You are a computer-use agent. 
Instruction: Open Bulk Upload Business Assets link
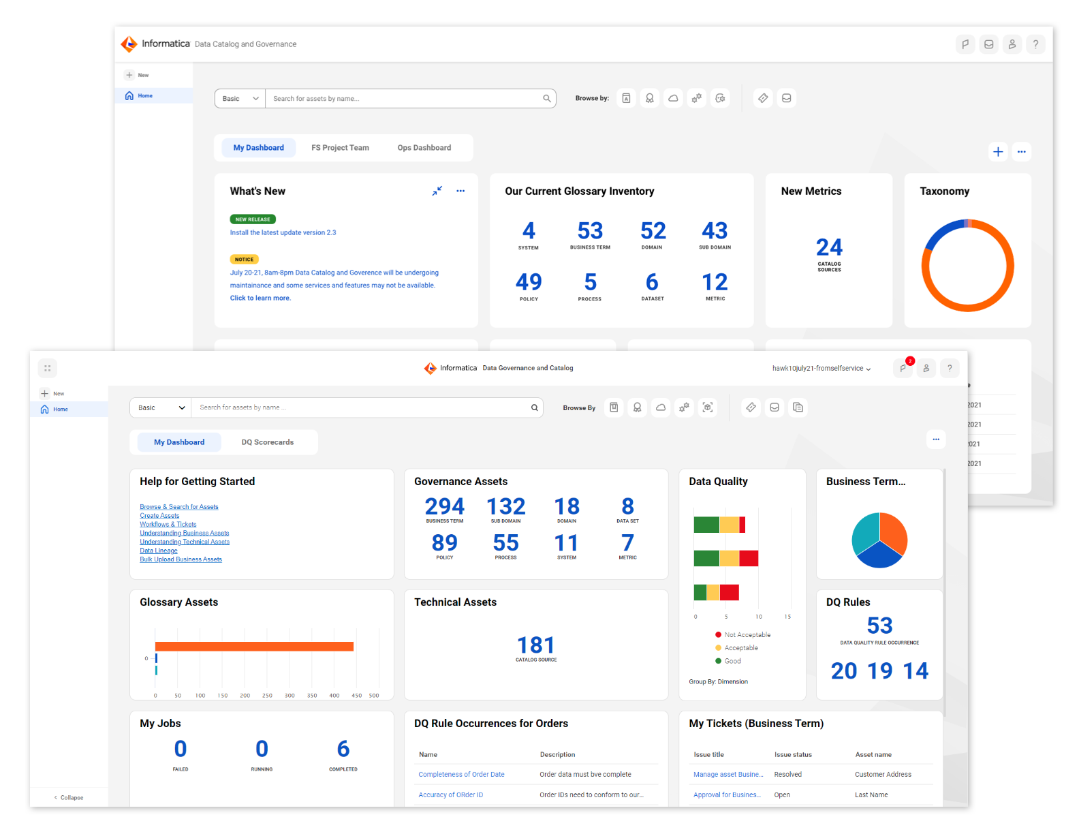click(x=181, y=559)
